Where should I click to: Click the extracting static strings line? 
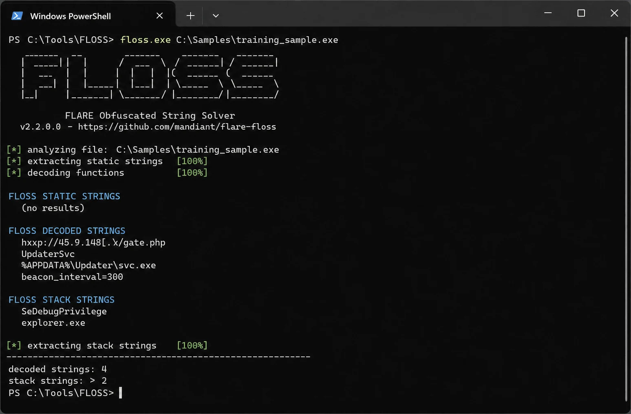107,161
